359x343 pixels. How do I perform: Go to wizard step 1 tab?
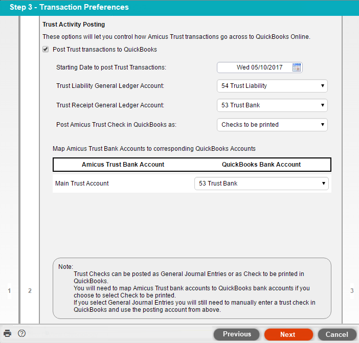click(x=9, y=291)
